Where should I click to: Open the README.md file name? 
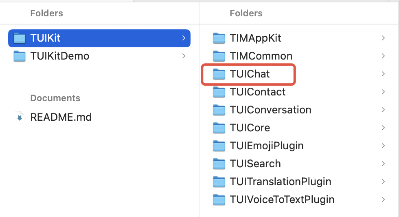tap(61, 117)
